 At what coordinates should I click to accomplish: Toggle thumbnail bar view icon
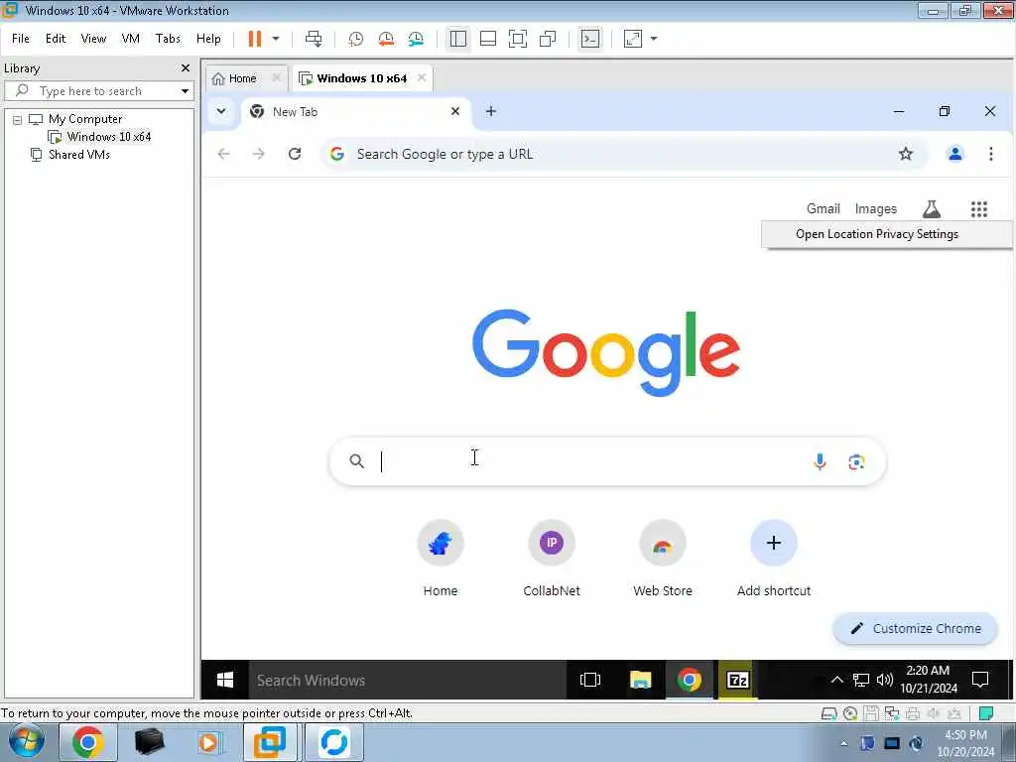488,39
